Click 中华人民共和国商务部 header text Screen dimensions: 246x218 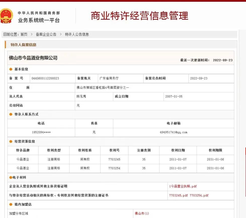(39, 13)
